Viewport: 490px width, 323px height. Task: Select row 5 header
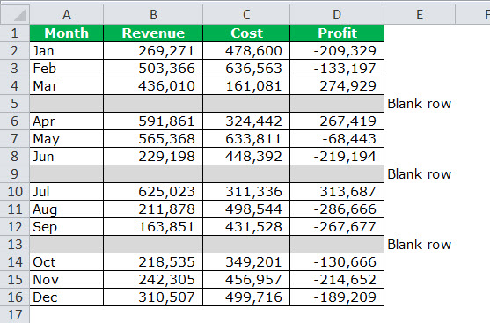[15, 104]
